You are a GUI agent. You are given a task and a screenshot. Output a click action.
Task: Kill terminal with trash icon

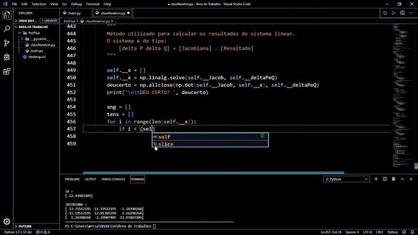[393, 179]
